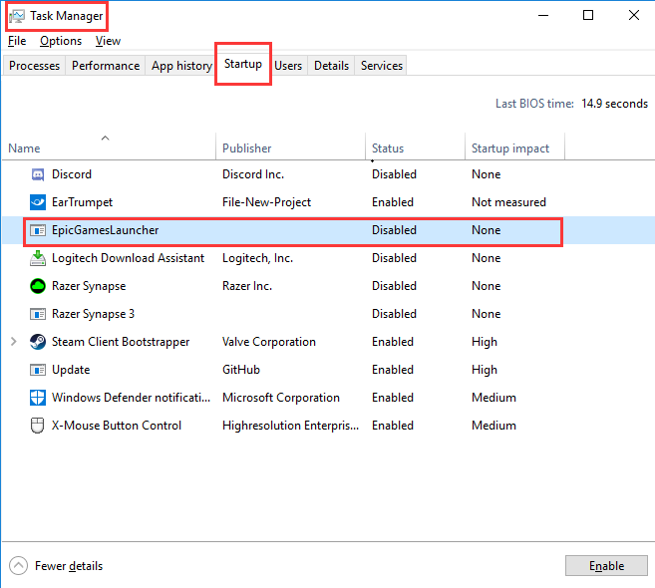655x588 pixels.
Task: Click Microsoft Corporation publisher cell
Action: pyautogui.click(x=281, y=398)
